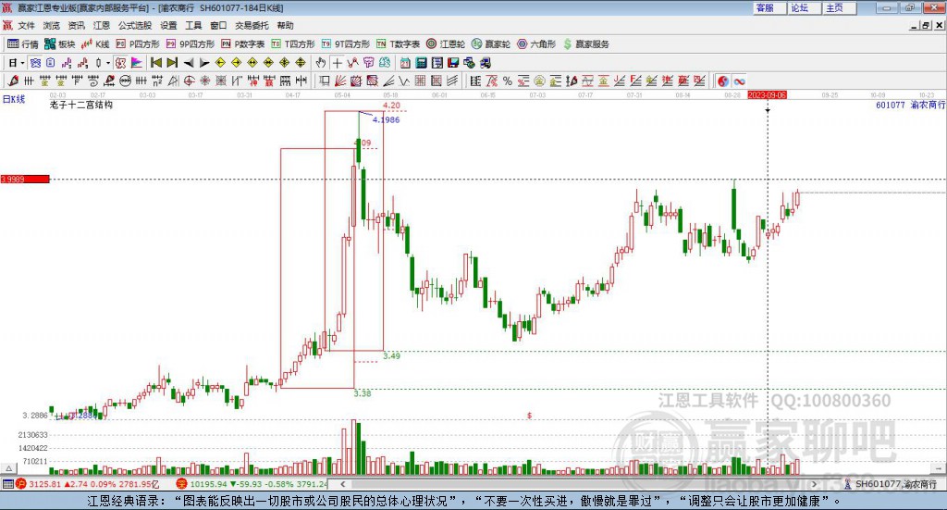Open the 窗口 menu

tap(218, 25)
